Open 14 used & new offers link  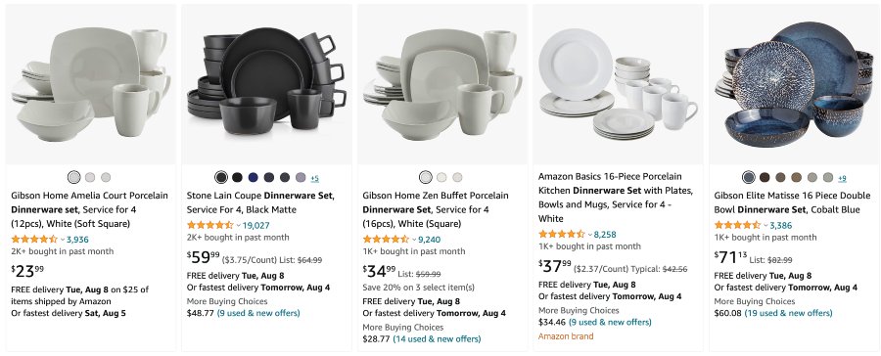[437, 338]
